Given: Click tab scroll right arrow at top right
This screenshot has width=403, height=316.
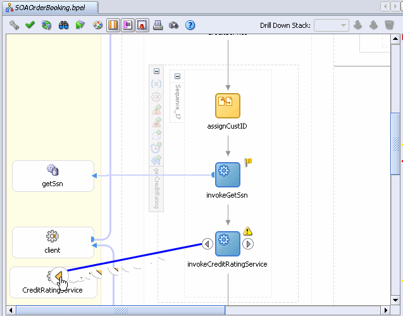Looking at the screenshot, I should click(395, 6).
